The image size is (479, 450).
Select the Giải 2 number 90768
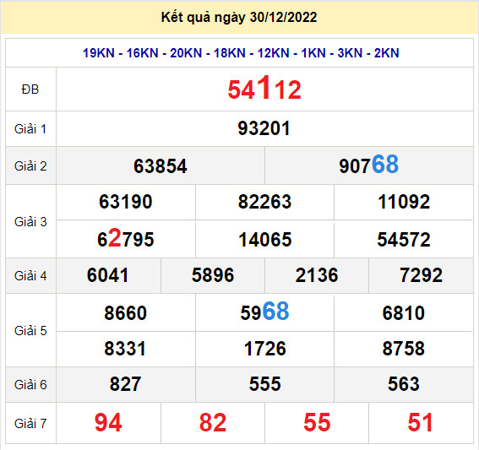(x=368, y=165)
